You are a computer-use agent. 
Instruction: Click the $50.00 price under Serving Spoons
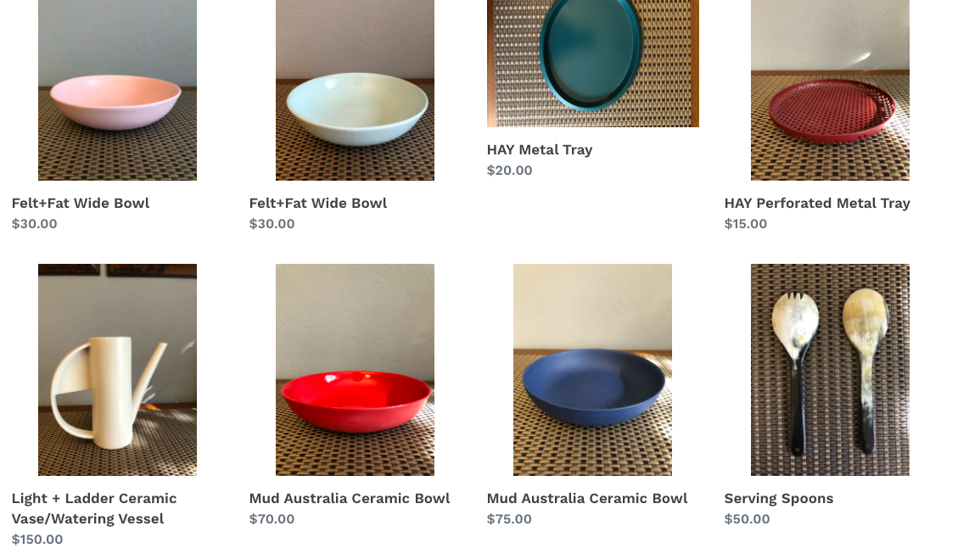pyautogui.click(x=747, y=519)
